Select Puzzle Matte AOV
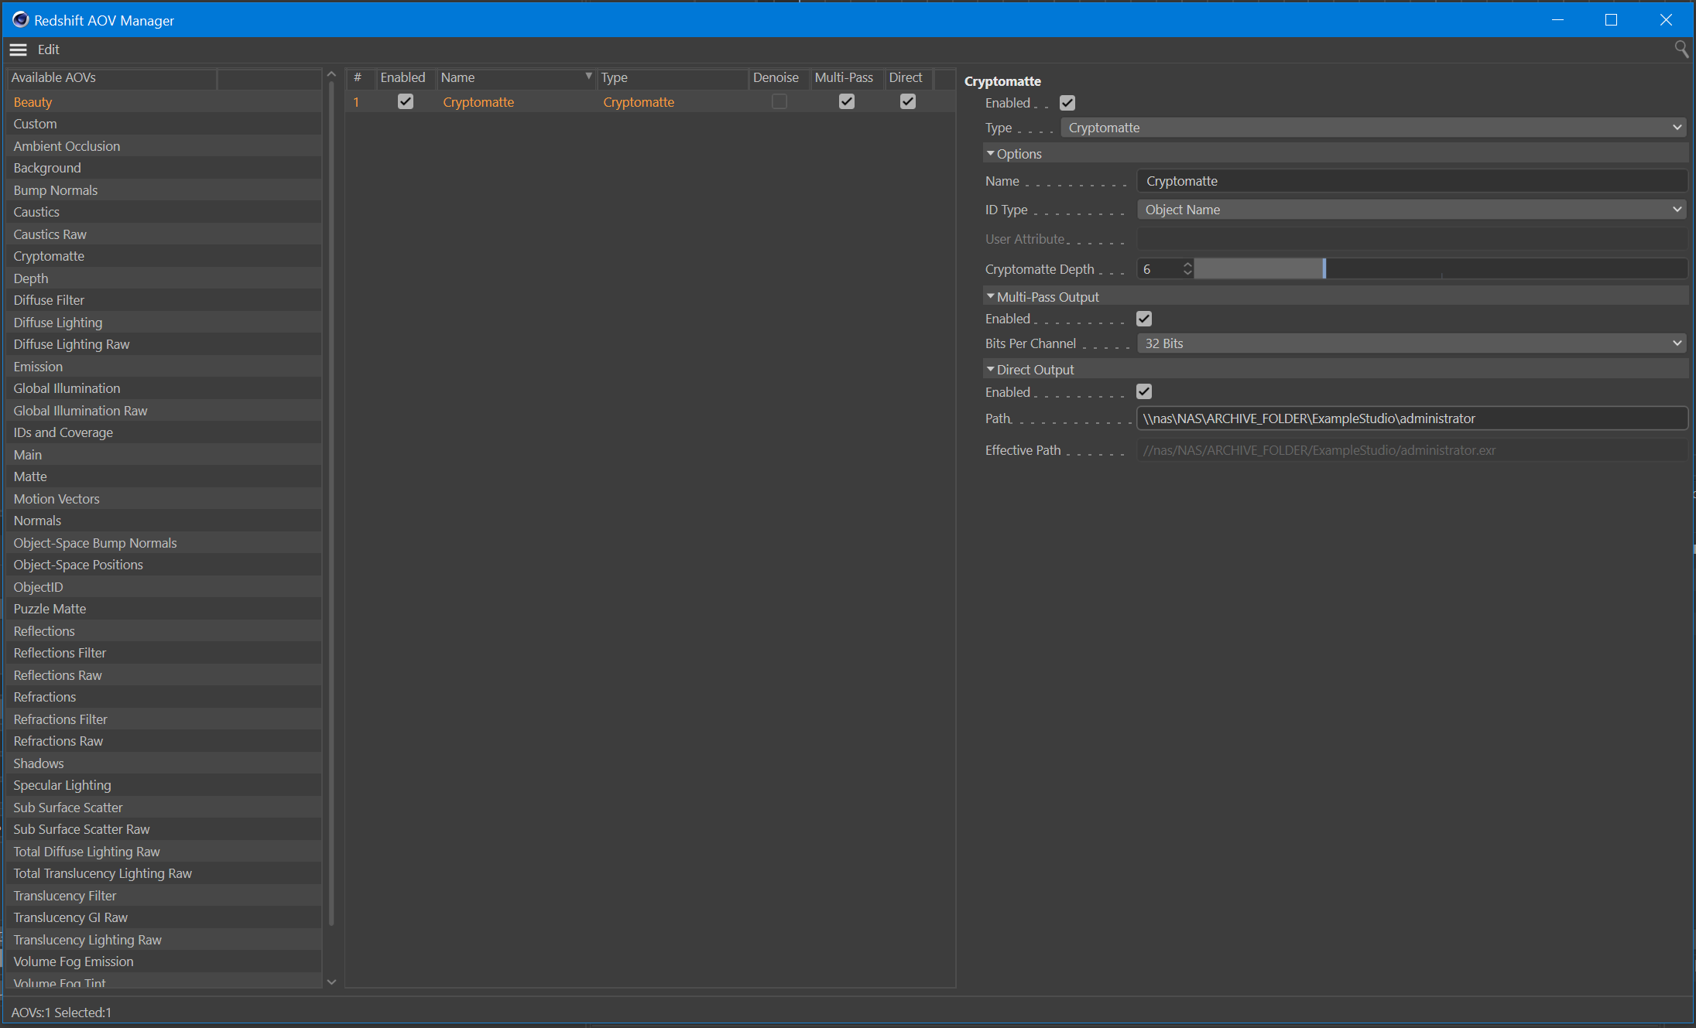This screenshot has height=1028, width=1696. [x=164, y=609]
